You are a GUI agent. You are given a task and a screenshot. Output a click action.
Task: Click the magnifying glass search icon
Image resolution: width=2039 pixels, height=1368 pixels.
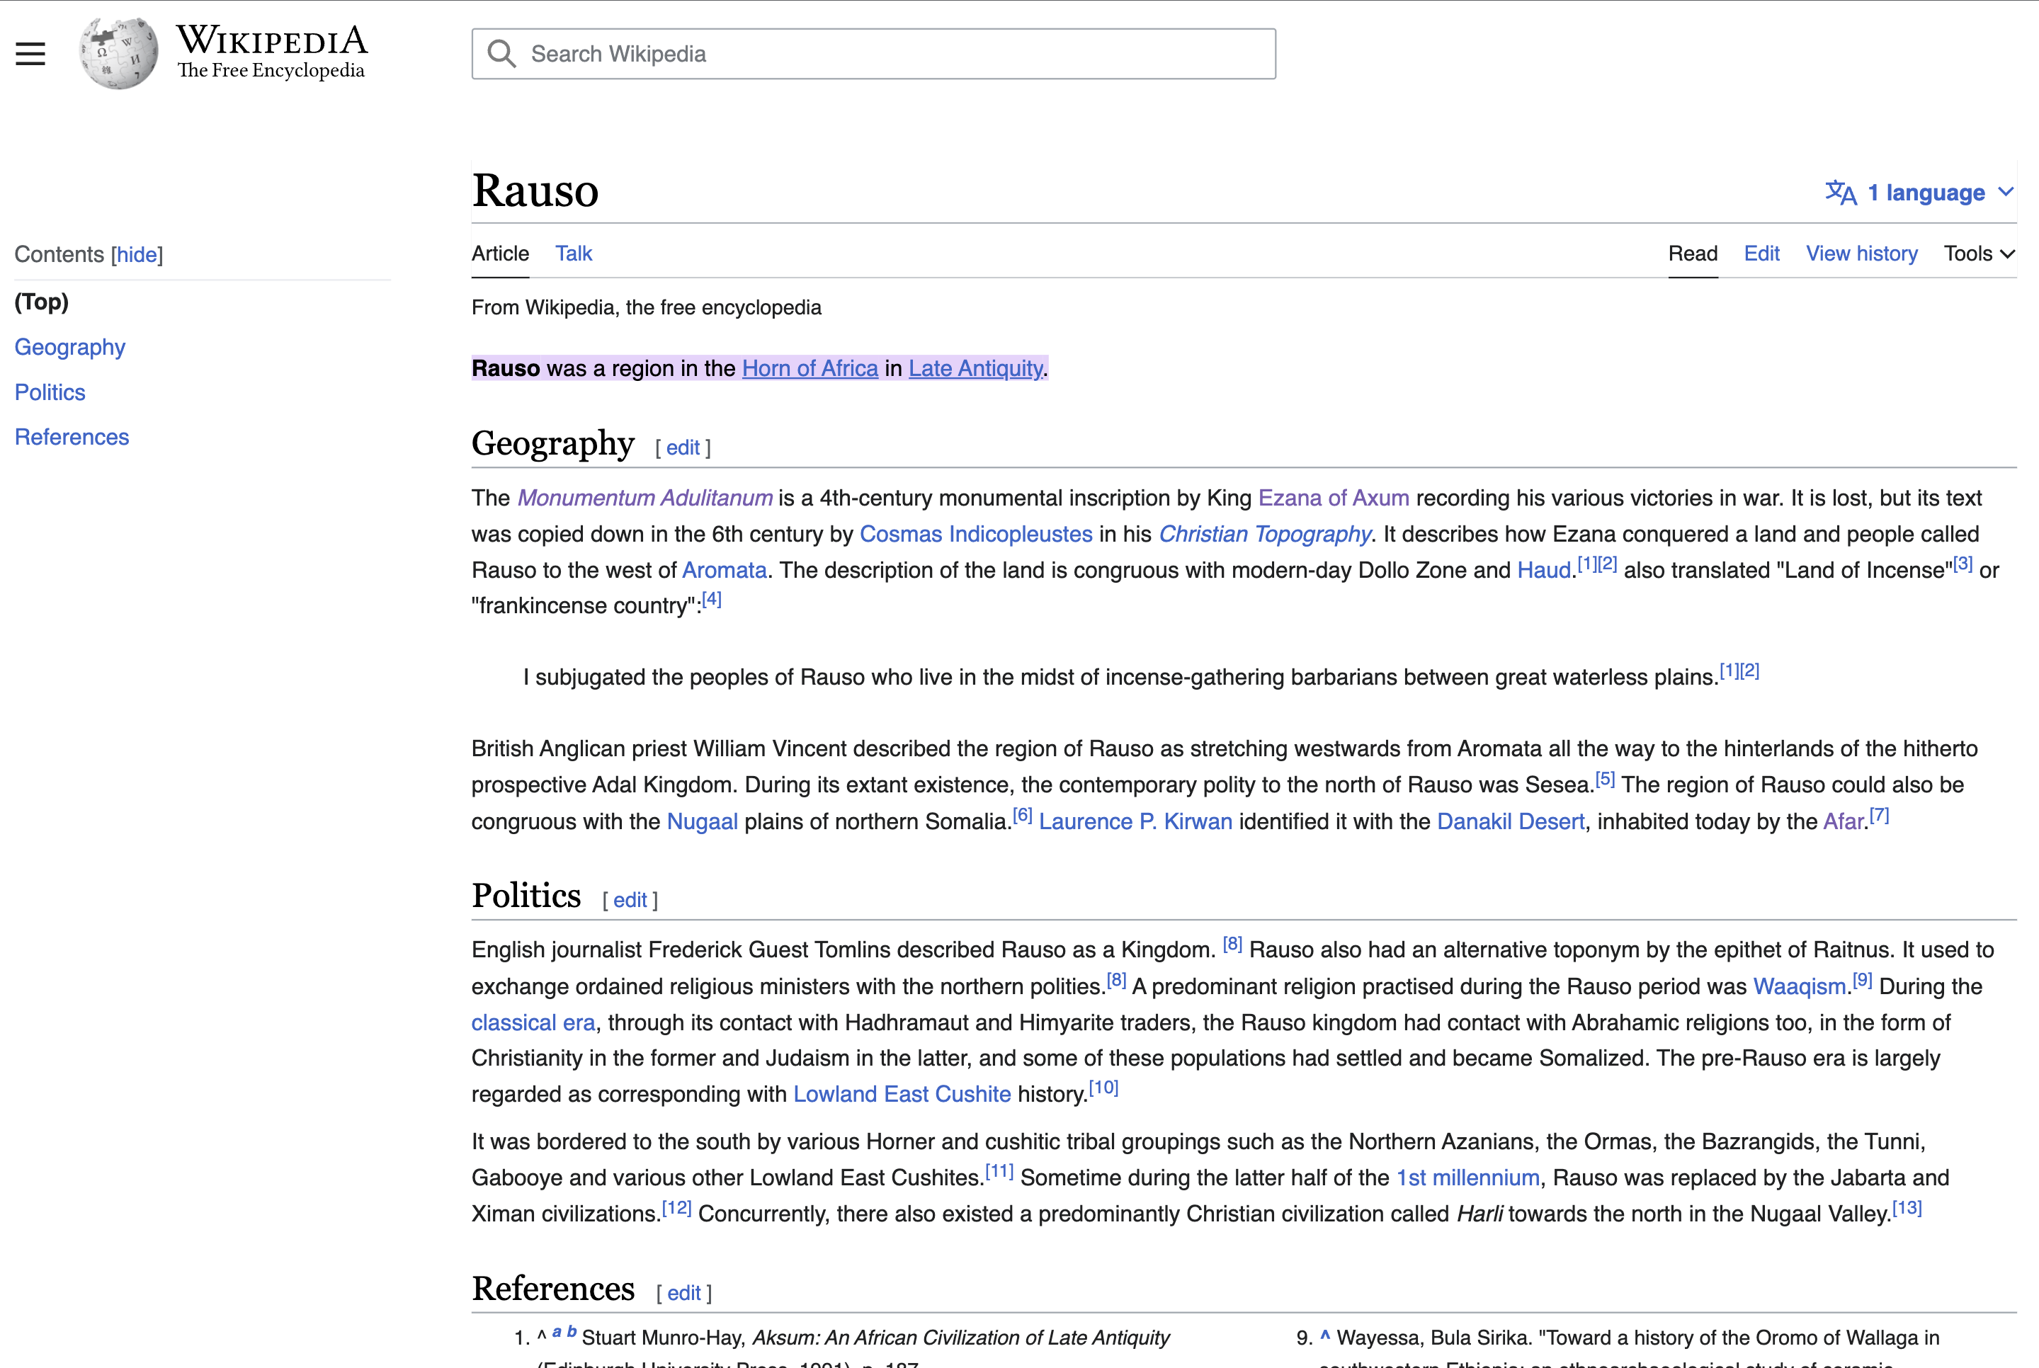[501, 54]
